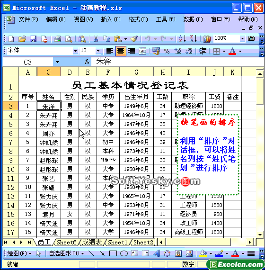Toggle Align Right formatting
This screenshot has height=270, width=265.
point(132,51)
